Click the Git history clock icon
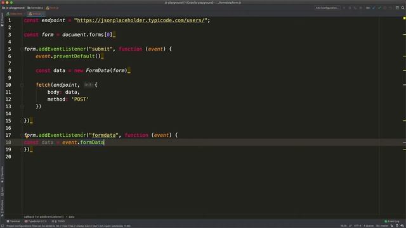 pos(385,8)
